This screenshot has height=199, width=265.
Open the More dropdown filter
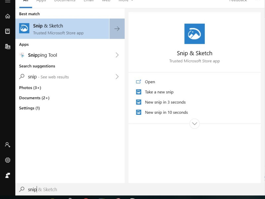(126, 1)
